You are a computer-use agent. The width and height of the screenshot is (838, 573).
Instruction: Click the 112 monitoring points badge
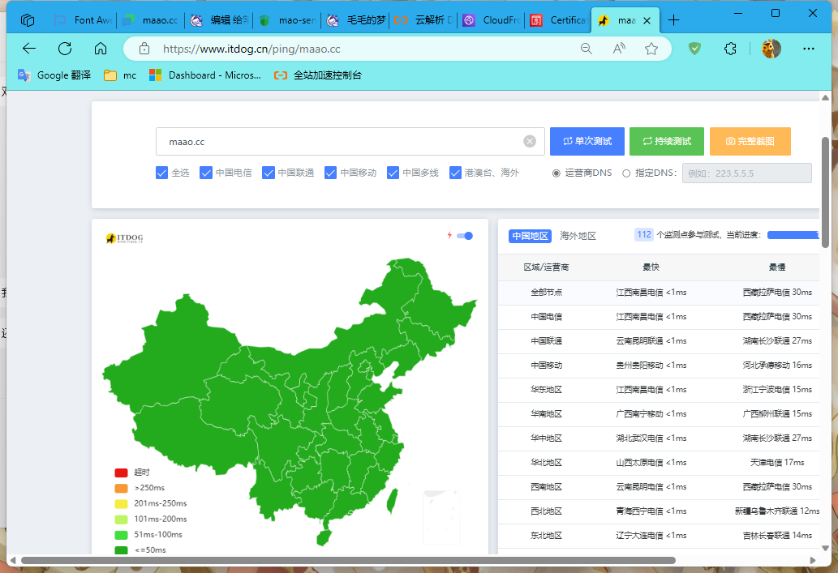click(644, 234)
